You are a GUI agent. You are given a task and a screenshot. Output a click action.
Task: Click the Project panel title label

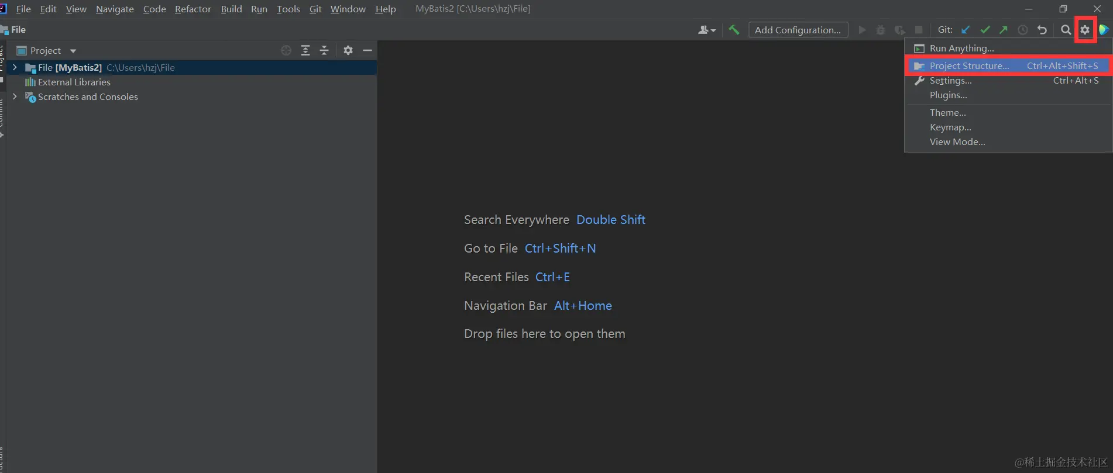point(46,51)
